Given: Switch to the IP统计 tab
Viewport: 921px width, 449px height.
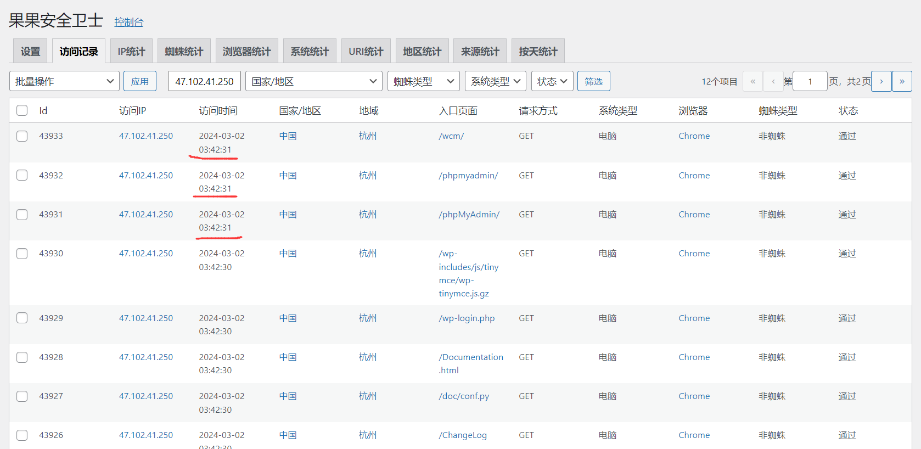Looking at the screenshot, I should (x=131, y=52).
